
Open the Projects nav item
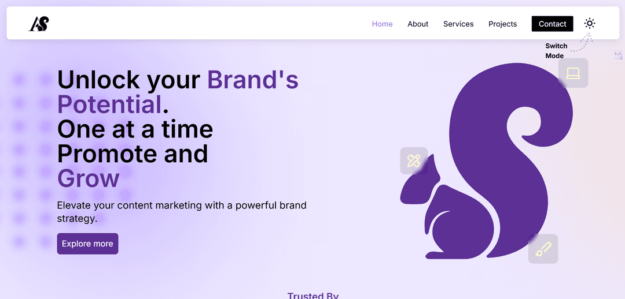[x=502, y=24]
